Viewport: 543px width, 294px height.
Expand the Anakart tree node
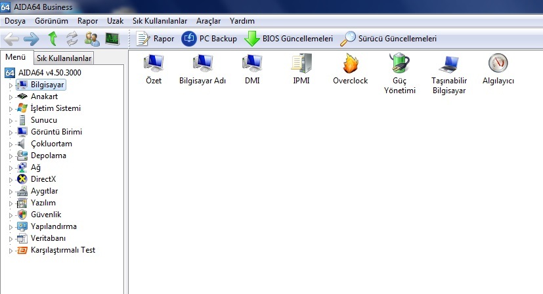11,97
